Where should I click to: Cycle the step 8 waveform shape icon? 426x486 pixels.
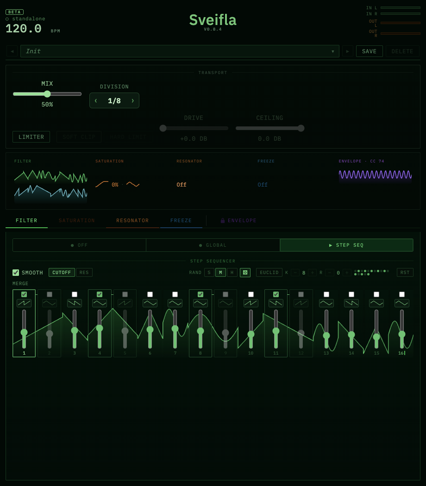click(200, 303)
